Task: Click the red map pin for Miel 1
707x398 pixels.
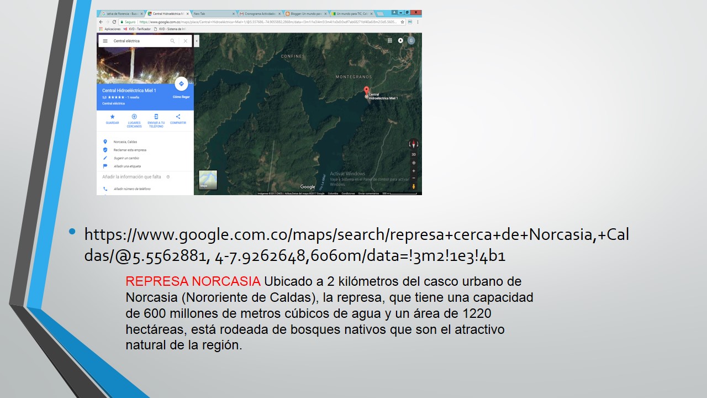Action: click(x=366, y=91)
